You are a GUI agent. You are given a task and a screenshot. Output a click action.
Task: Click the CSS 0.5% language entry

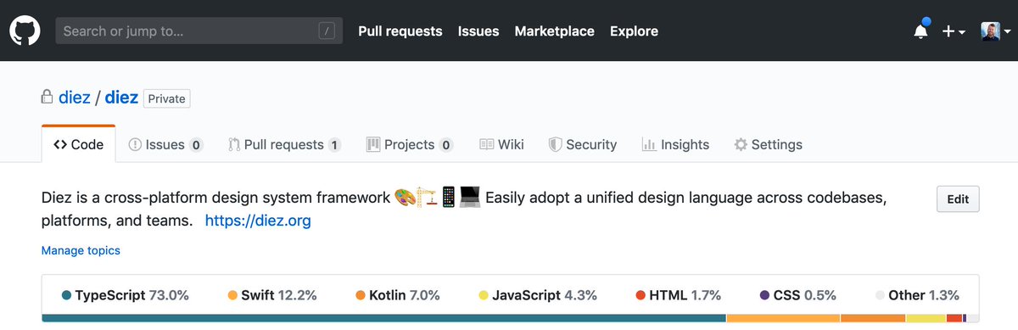point(798,295)
